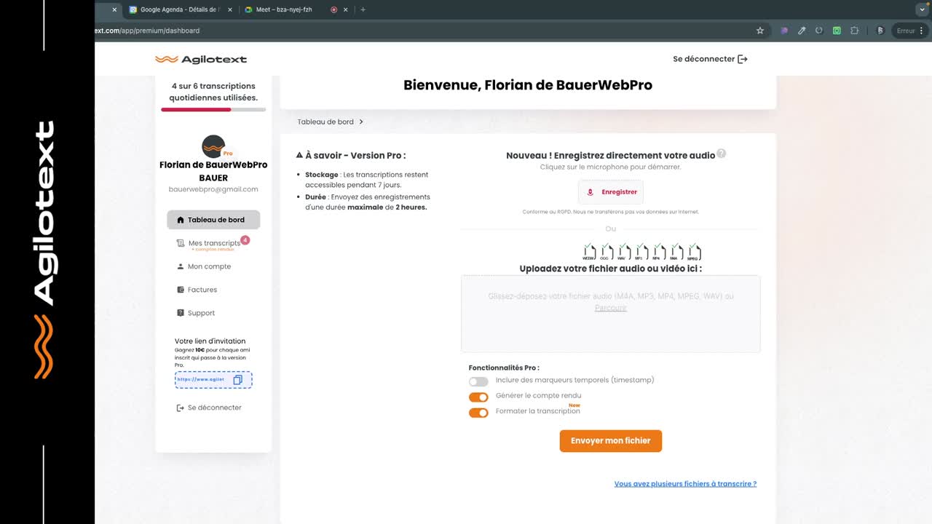
Task: Click the bauerwebpro@gmail.com email text
Action: click(213, 189)
